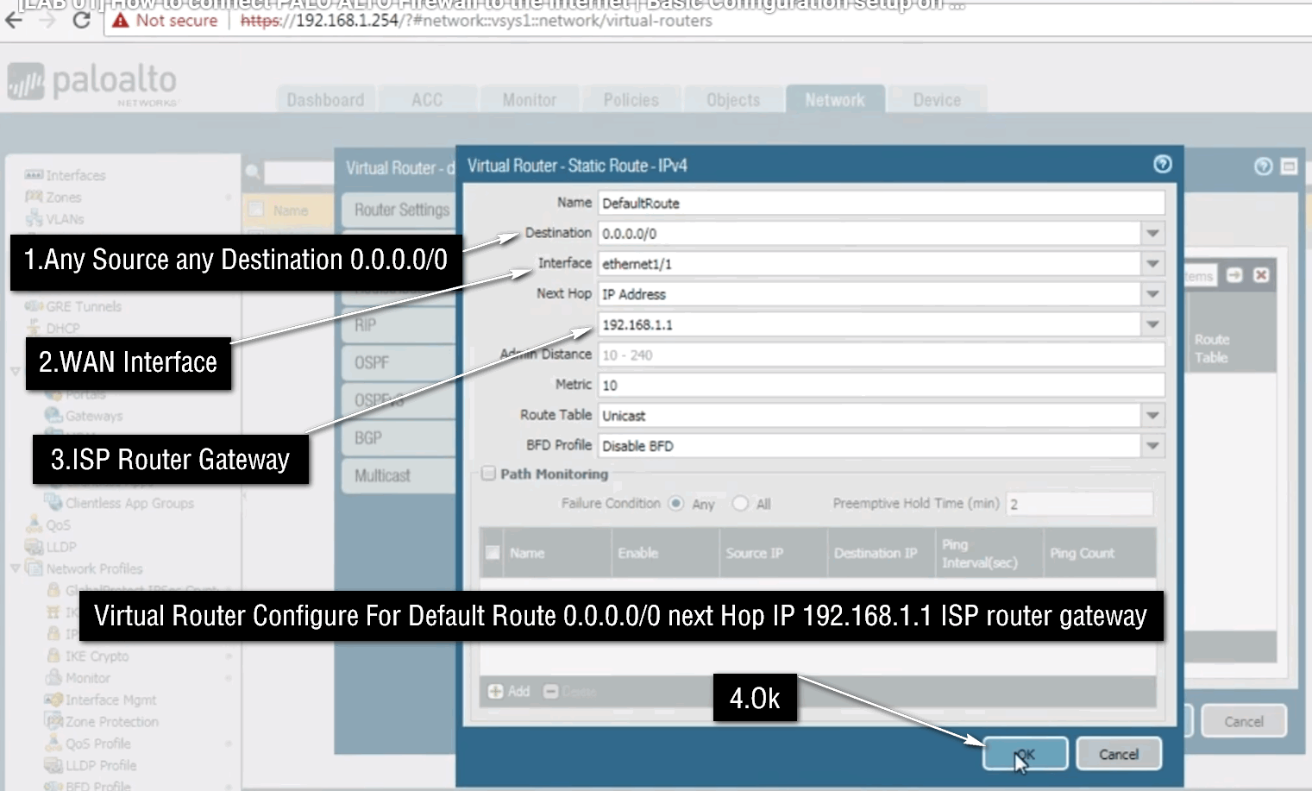Switch to the Objects tab
The height and width of the screenshot is (791, 1312).
tap(733, 100)
